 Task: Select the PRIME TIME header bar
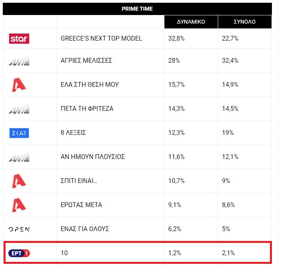click(x=137, y=9)
